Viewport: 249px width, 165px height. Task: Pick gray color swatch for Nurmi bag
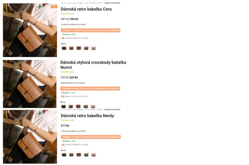(x=86, y=106)
